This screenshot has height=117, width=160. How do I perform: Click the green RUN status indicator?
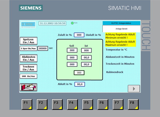[72, 23]
